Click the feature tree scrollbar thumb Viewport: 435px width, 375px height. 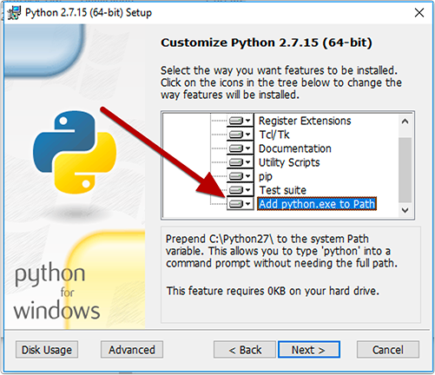(405, 170)
